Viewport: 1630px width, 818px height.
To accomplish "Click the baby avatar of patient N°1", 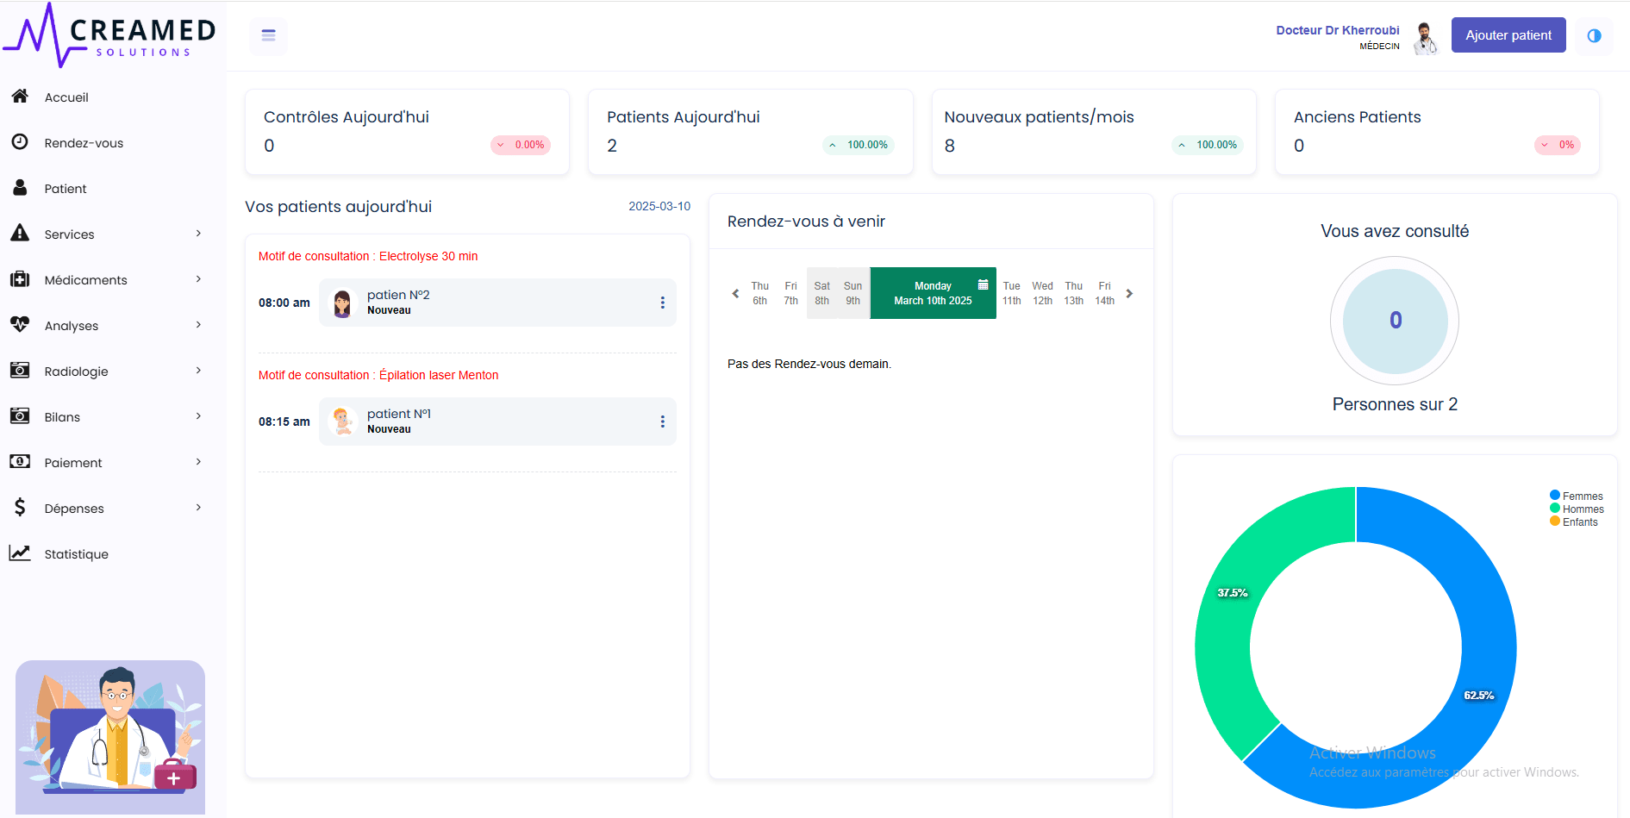I will (343, 421).
